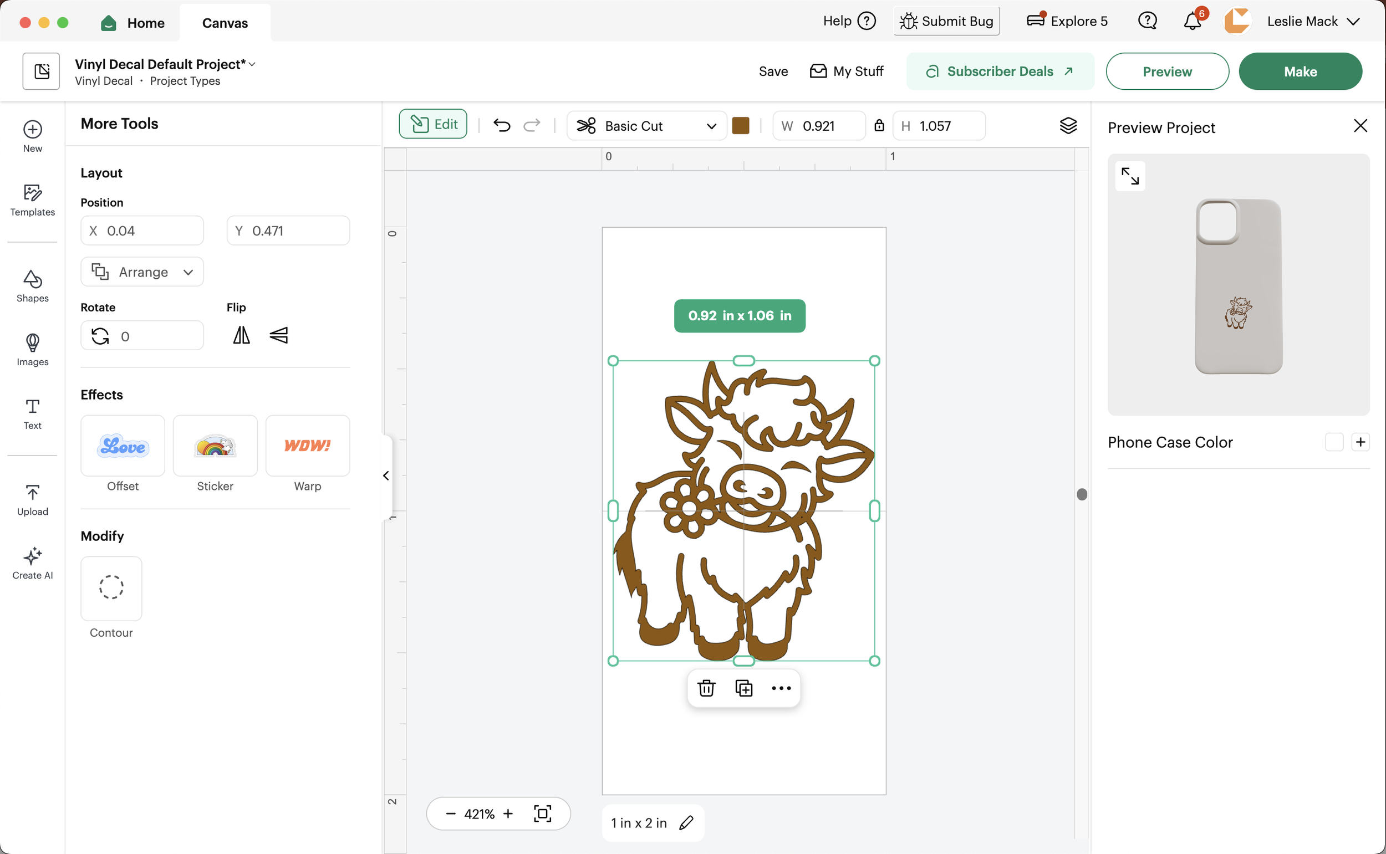Viewport: 1386px width, 854px height.
Task: Select the Contour modify tool
Action: pos(111,588)
